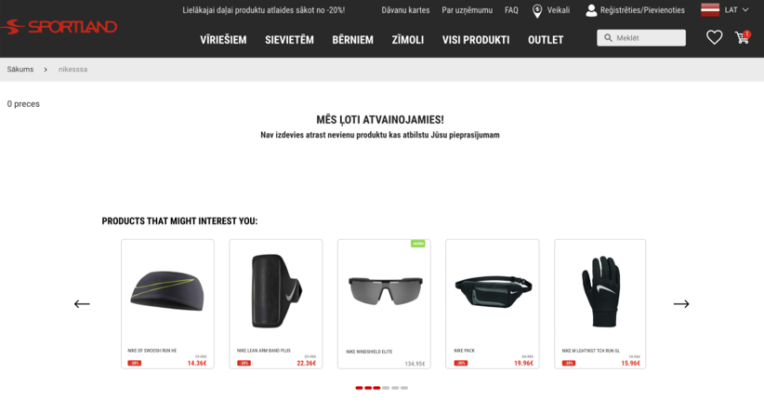The width and height of the screenshot is (764, 413).
Task: Open the Dāvanu kartes link
Action: [405, 10]
